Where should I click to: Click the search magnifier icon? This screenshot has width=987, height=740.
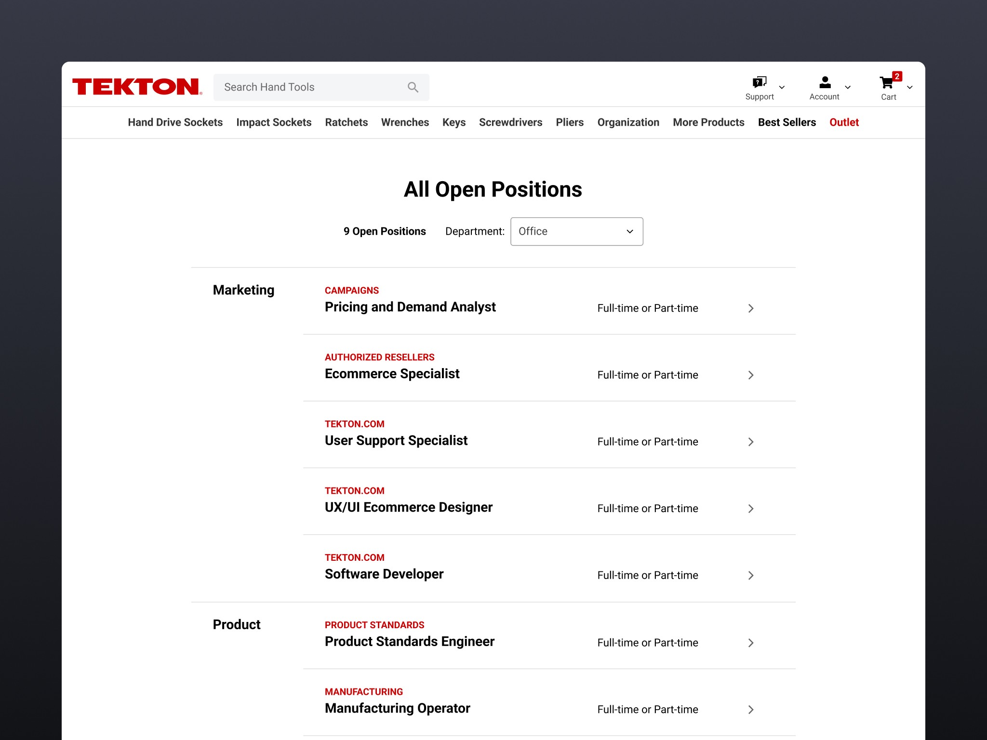pos(413,87)
